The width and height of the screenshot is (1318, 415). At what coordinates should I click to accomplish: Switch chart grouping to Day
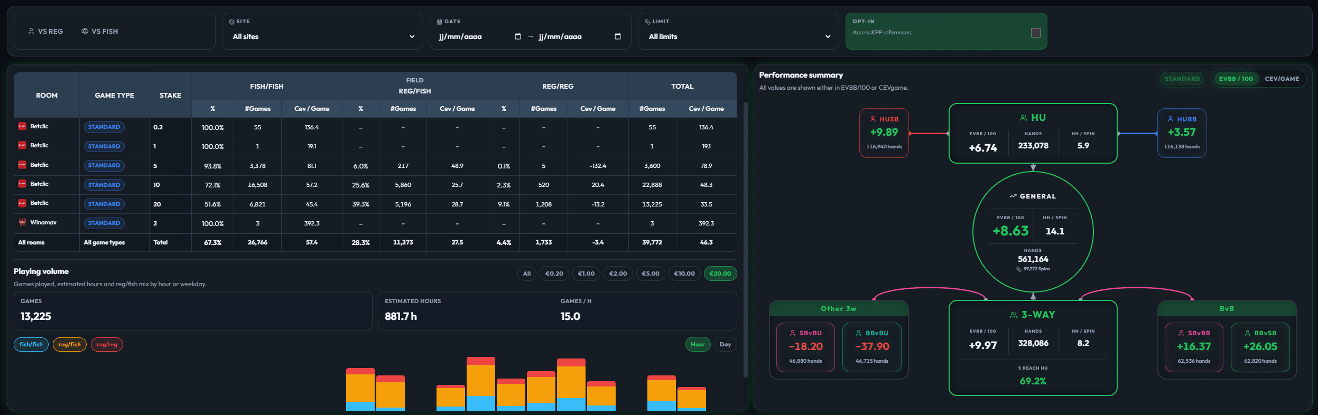tap(725, 344)
